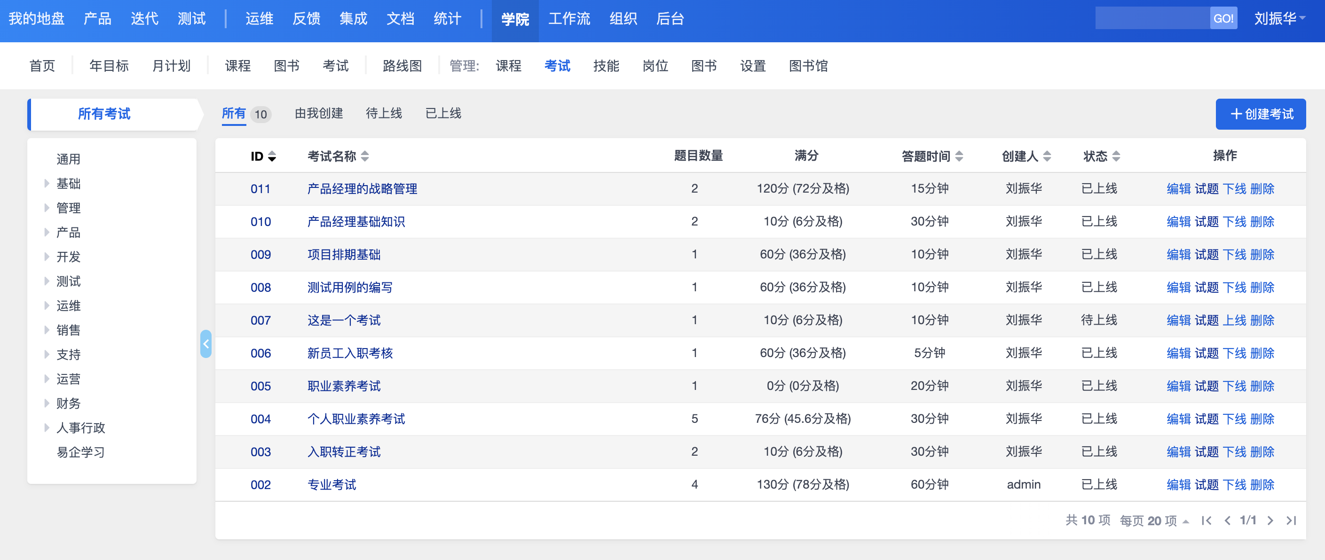Image resolution: width=1325 pixels, height=560 pixels.
Task: Expand the 人事行政 category tree node
Action: [x=47, y=428]
